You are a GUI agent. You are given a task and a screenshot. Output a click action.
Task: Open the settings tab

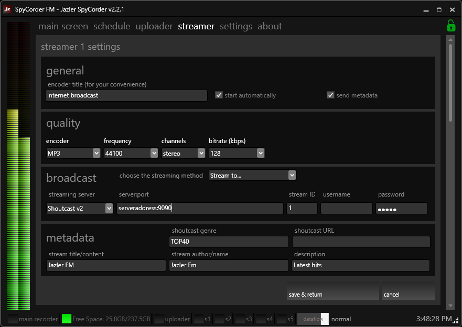click(236, 26)
